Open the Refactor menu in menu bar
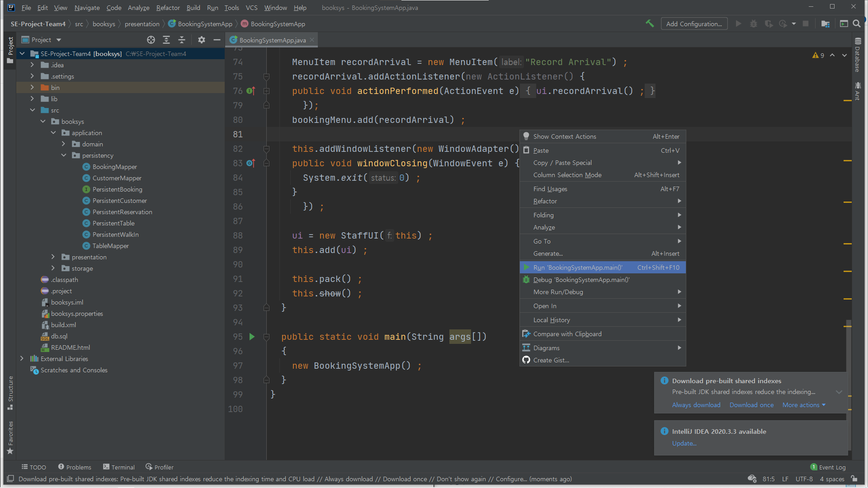Image resolution: width=868 pixels, height=488 pixels. (168, 8)
